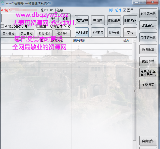Select the 继续跟进 status button
The image size is (160, 149).
(114, 20)
